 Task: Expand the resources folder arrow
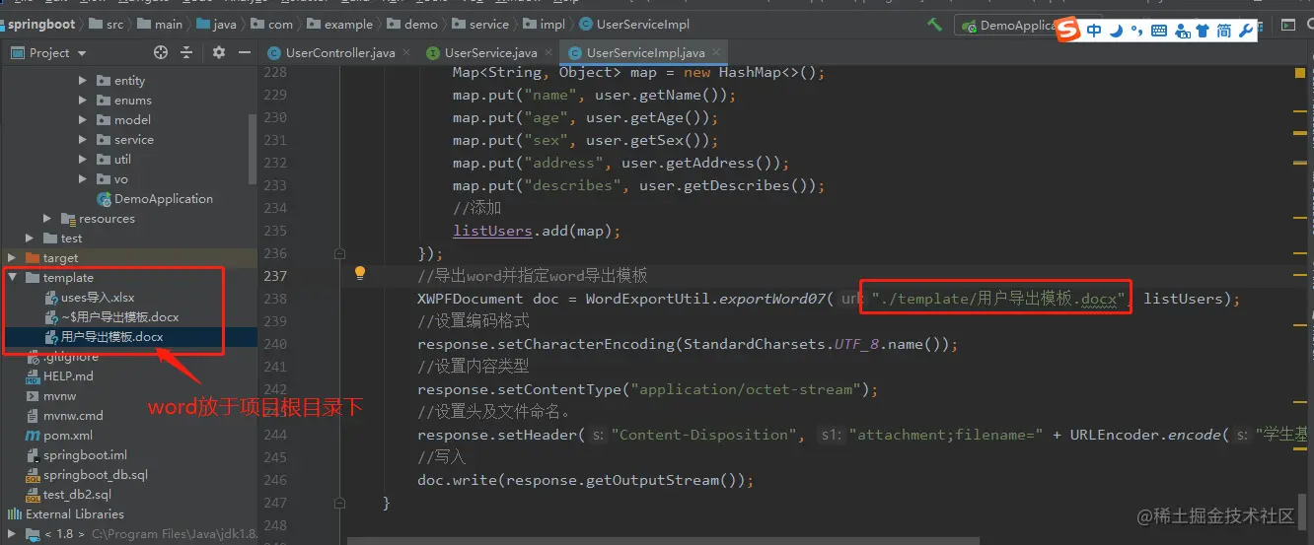click(47, 218)
